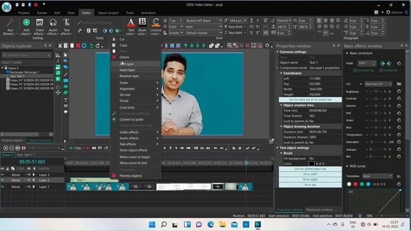Open the Export project tab
The image size is (411, 231).
pyautogui.click(x=109, y=13)
